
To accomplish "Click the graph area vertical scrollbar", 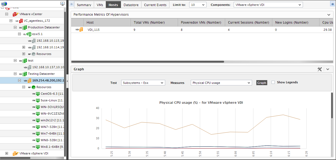I will [332, 105].
